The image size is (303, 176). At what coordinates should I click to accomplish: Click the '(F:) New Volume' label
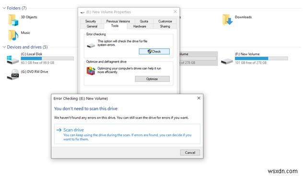tap(247, 54)
